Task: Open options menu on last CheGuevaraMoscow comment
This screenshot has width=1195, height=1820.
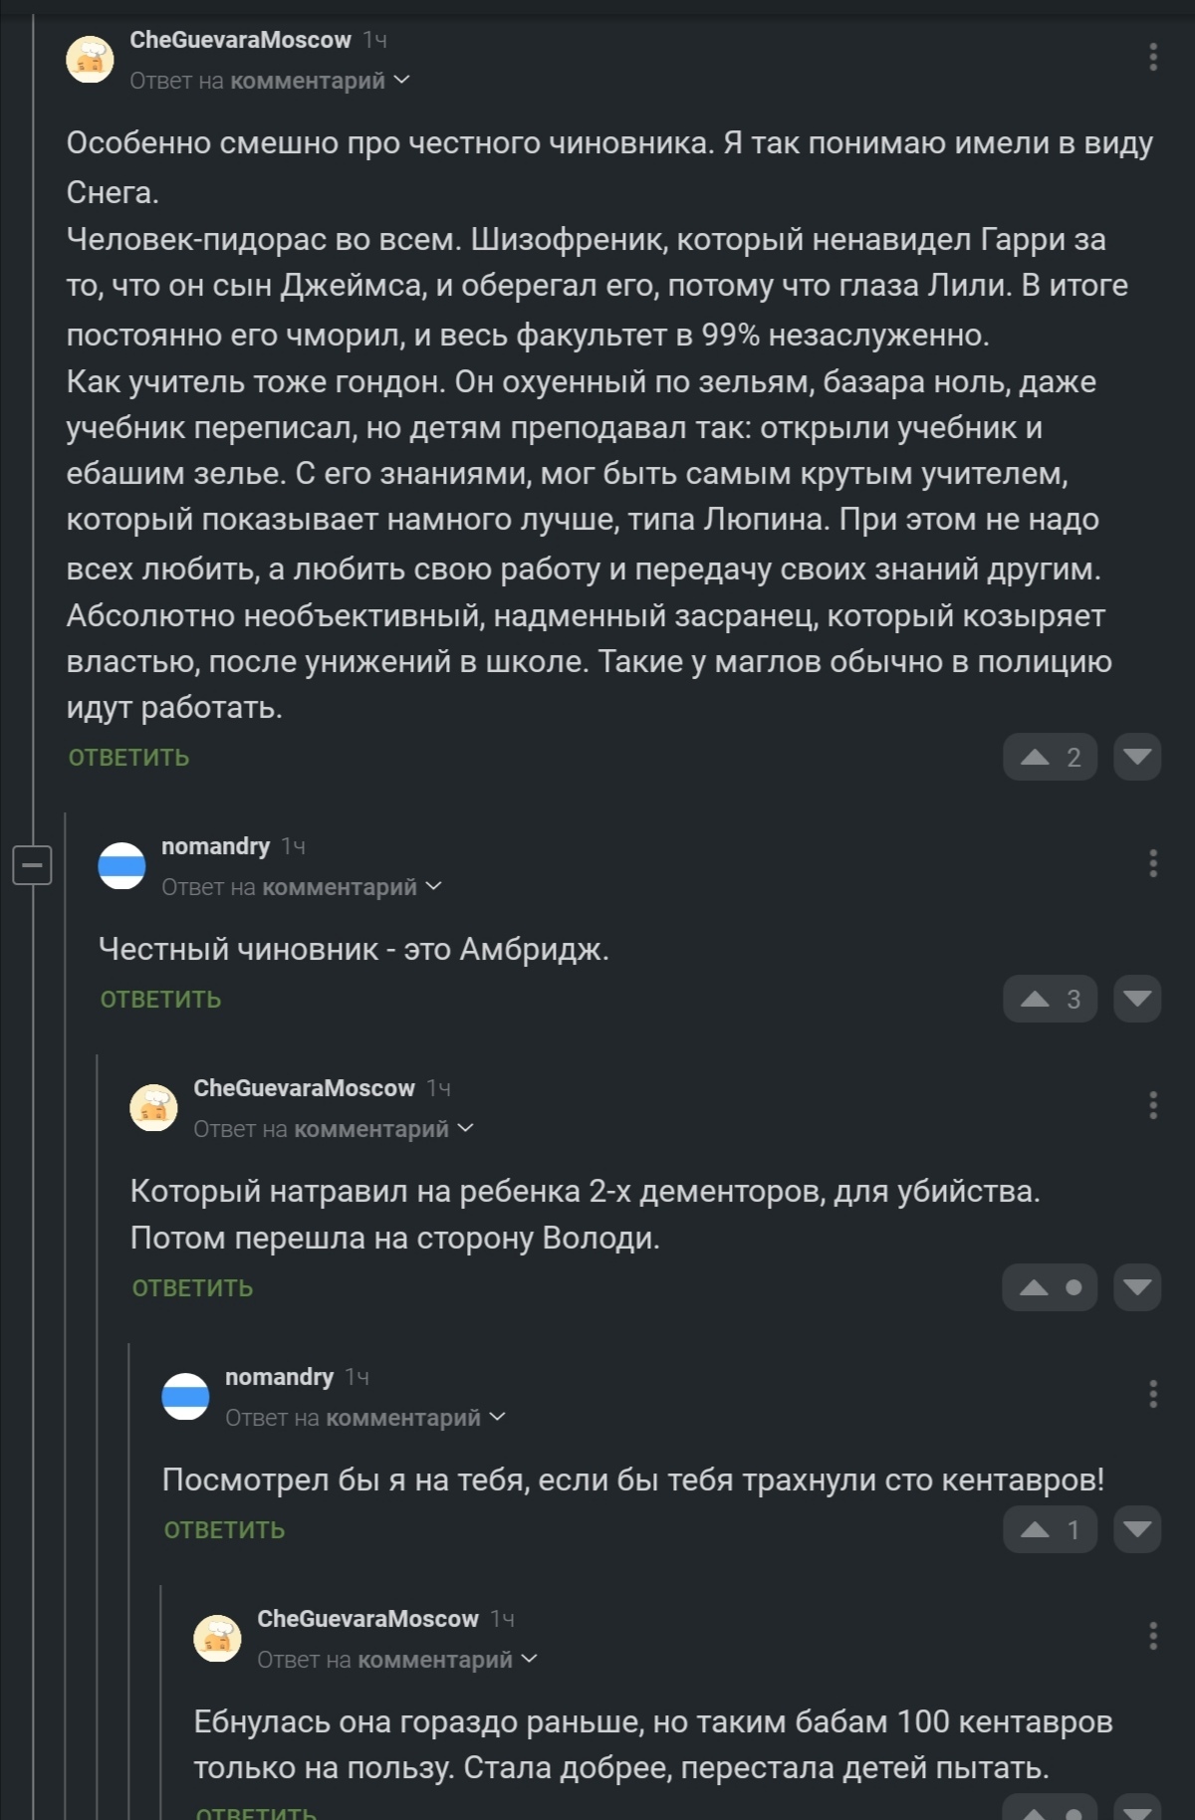Action: (1153, 1636)
